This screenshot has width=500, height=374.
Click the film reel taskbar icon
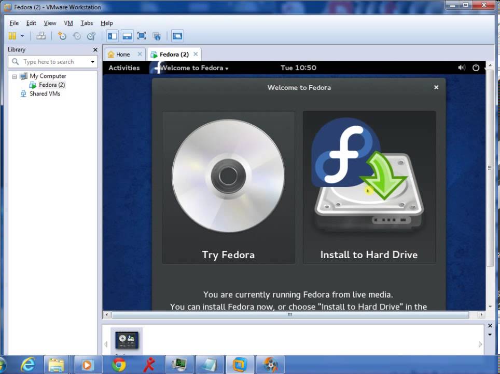(x=270, y=365)
